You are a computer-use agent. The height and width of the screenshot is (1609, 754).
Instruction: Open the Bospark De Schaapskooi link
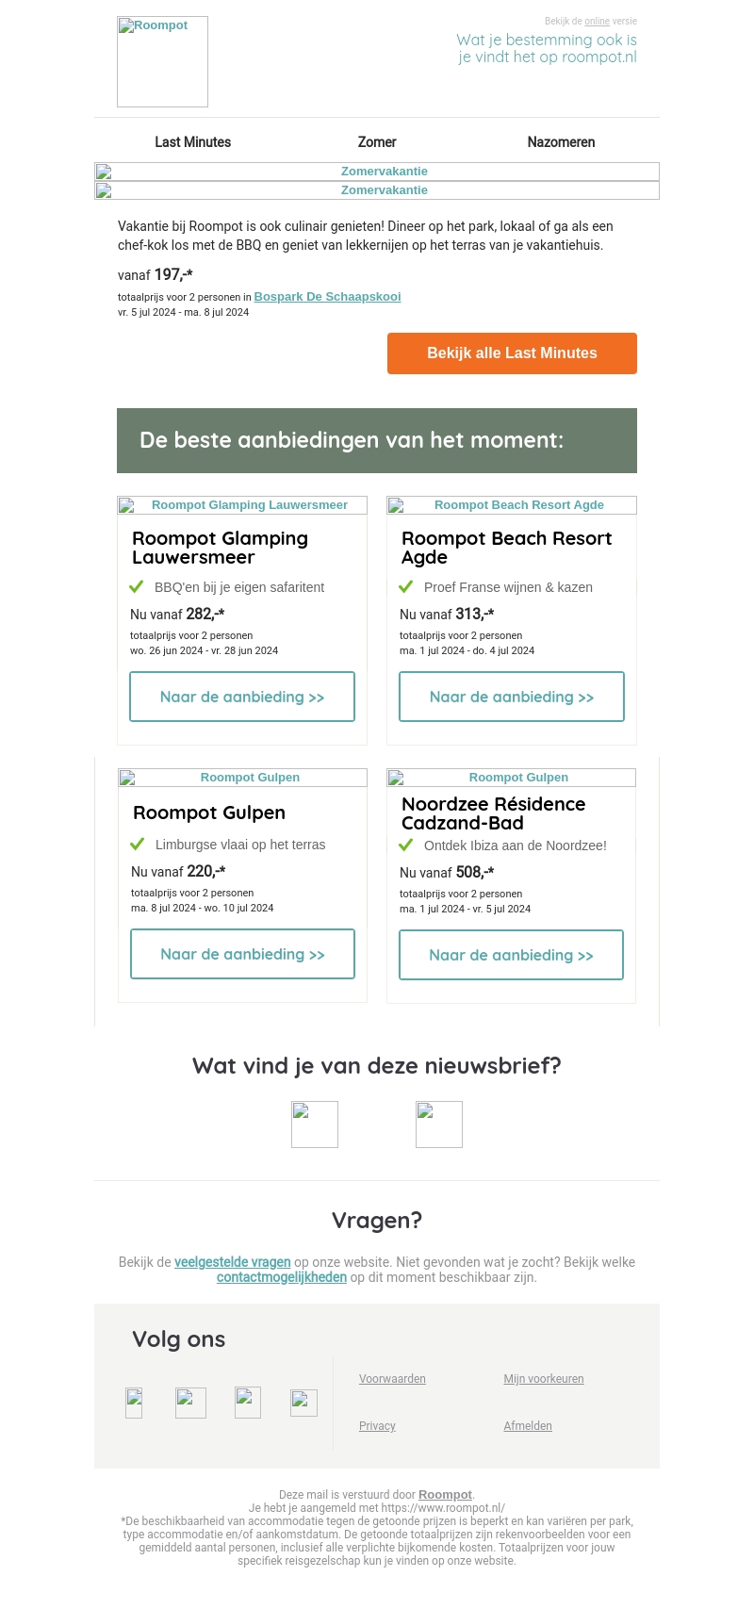click(327, 297)
